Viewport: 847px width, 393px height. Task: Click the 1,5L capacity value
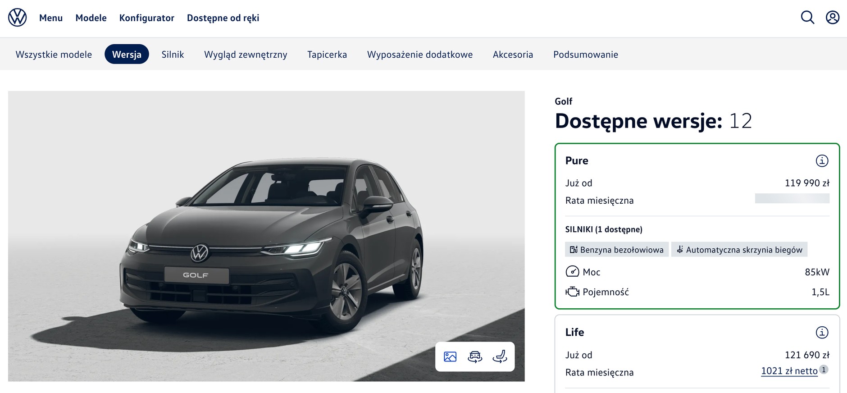pos(820,292)
